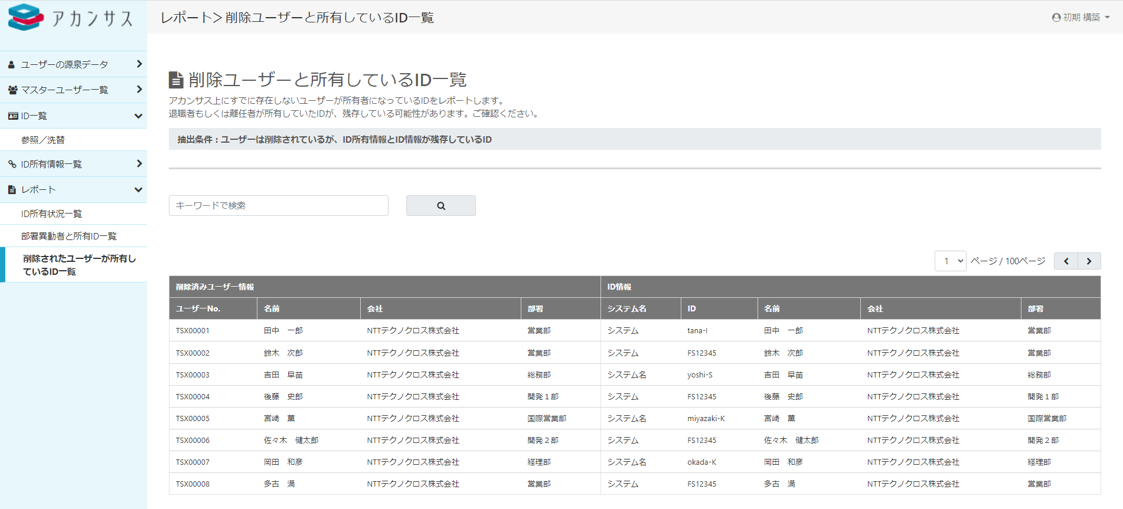Screen dimensions: 1123x509
Task: Click 総務部 in deleted user columns
Action: (x=539, y=375)
